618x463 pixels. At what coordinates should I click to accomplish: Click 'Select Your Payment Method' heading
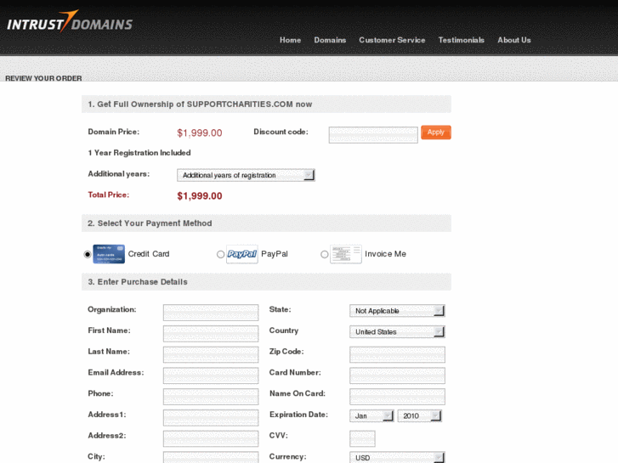150,223
